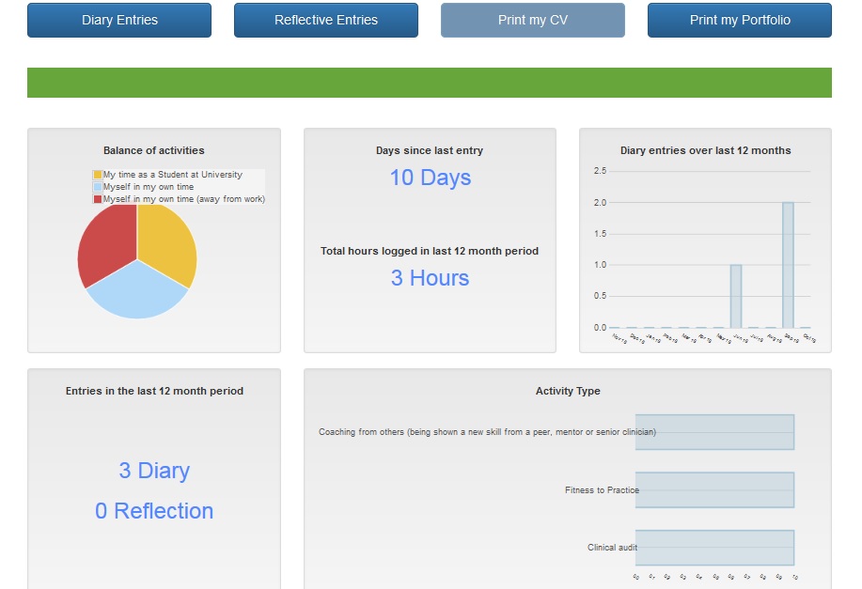Screen dimensions: 862x589
Task: Click the '3 Hours' total logged value
Action: [x=430, y=278]
